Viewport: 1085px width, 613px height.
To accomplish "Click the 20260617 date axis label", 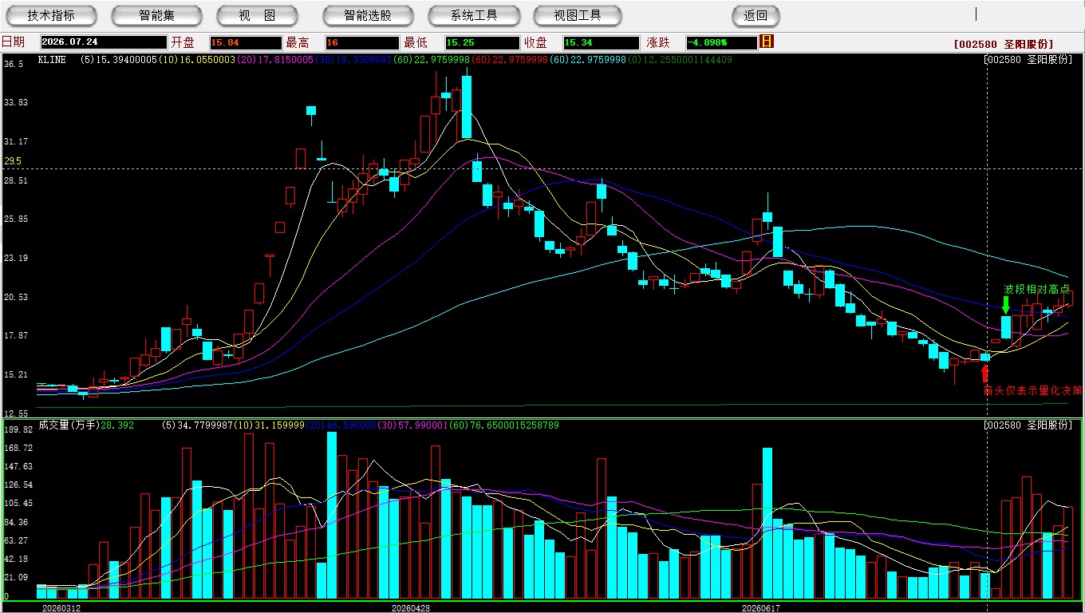I will pos(761,607).
